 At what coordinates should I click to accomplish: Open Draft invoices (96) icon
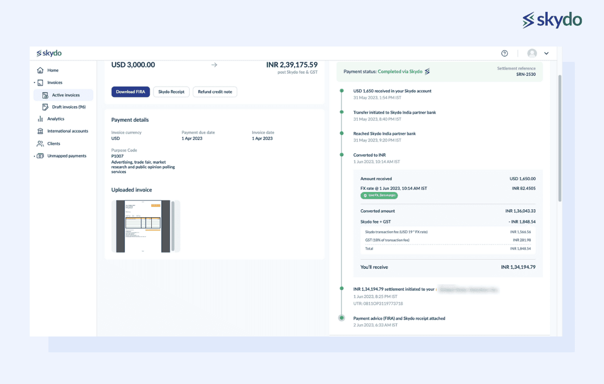45,107
